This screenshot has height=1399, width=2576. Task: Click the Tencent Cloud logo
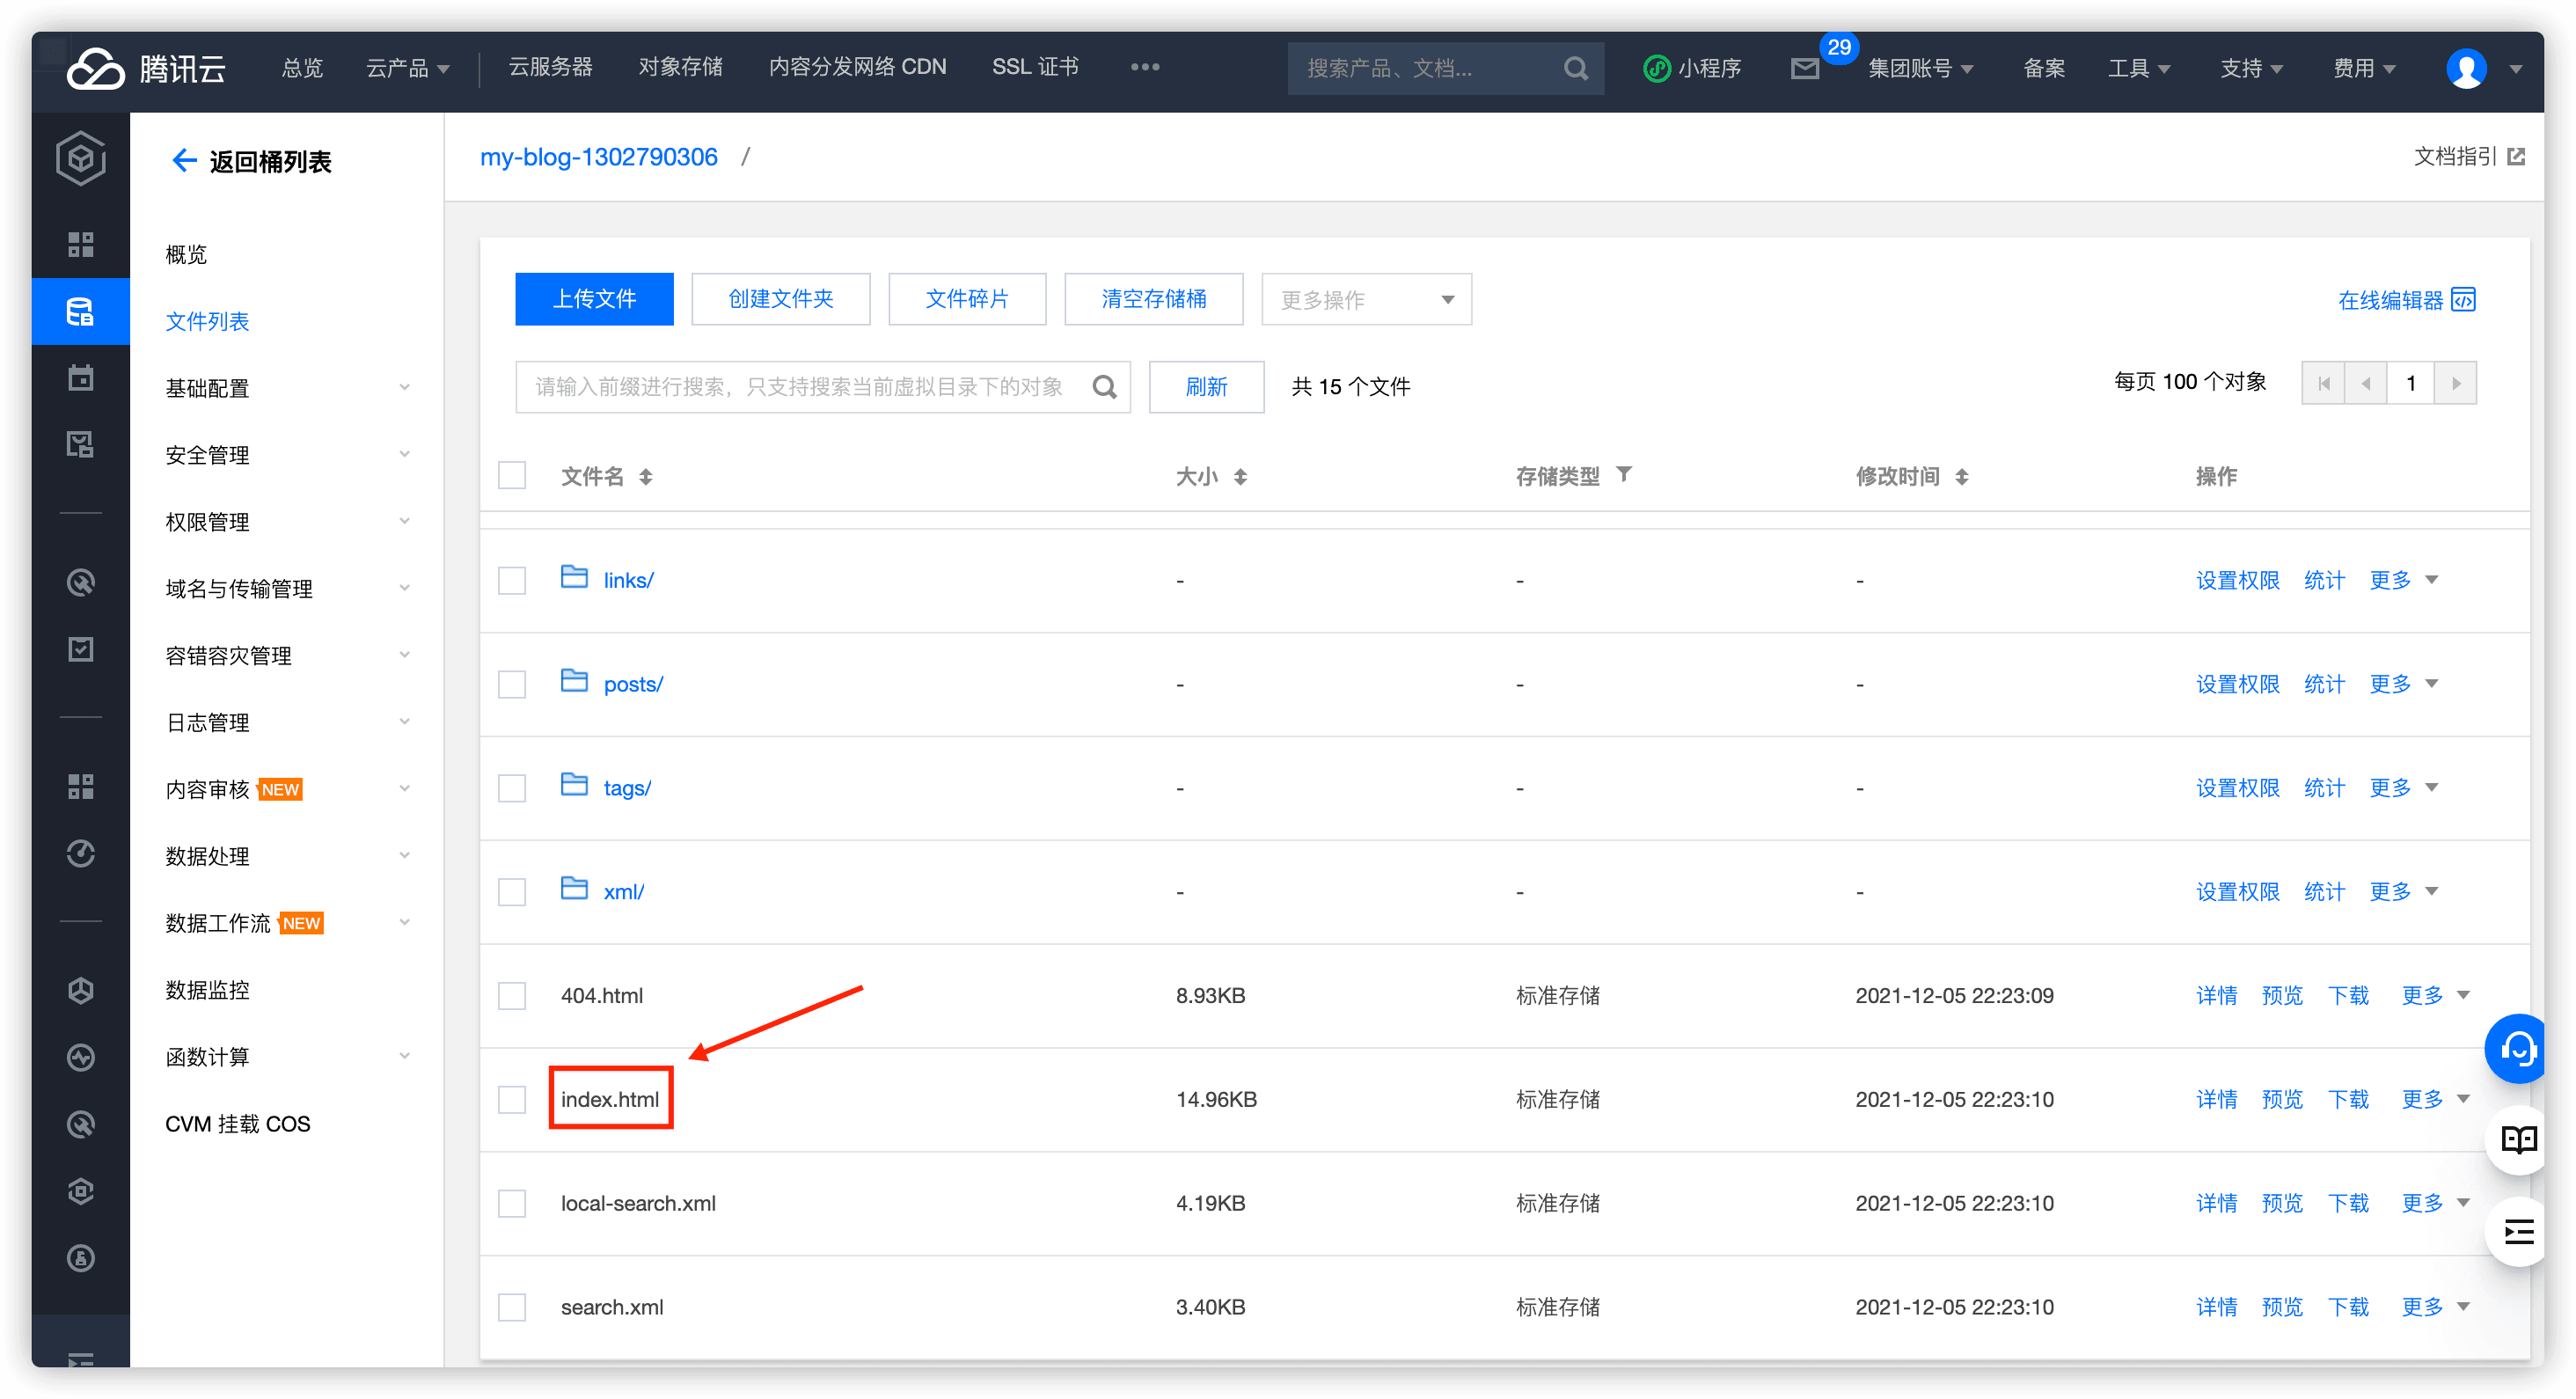tap(146, 68)
